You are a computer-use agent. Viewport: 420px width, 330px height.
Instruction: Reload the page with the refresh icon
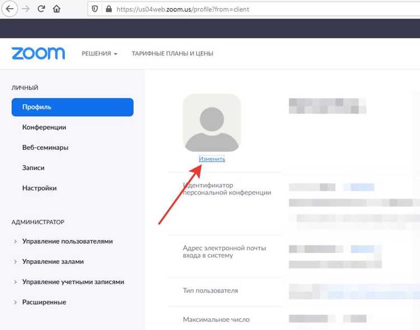coord(41,9)
